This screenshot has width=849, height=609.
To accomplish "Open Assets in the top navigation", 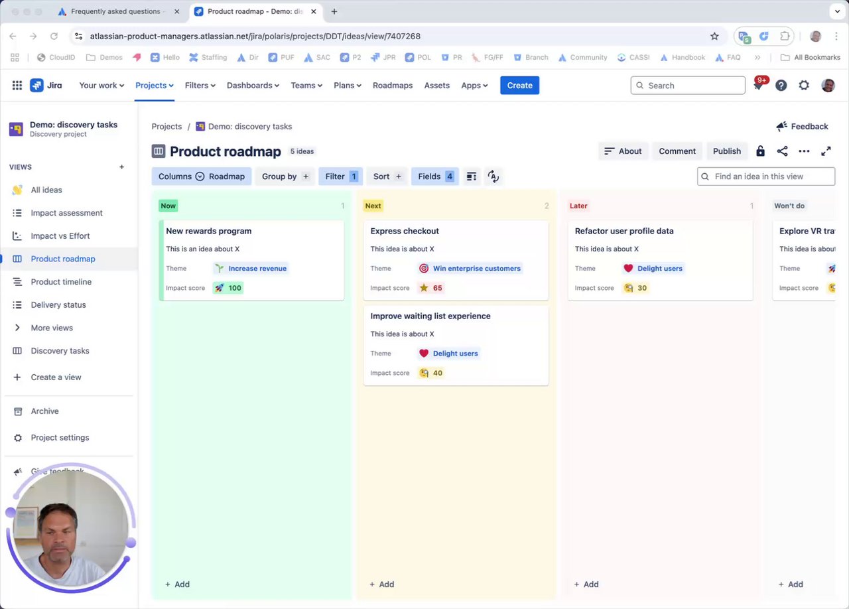I will click(437, 85).
